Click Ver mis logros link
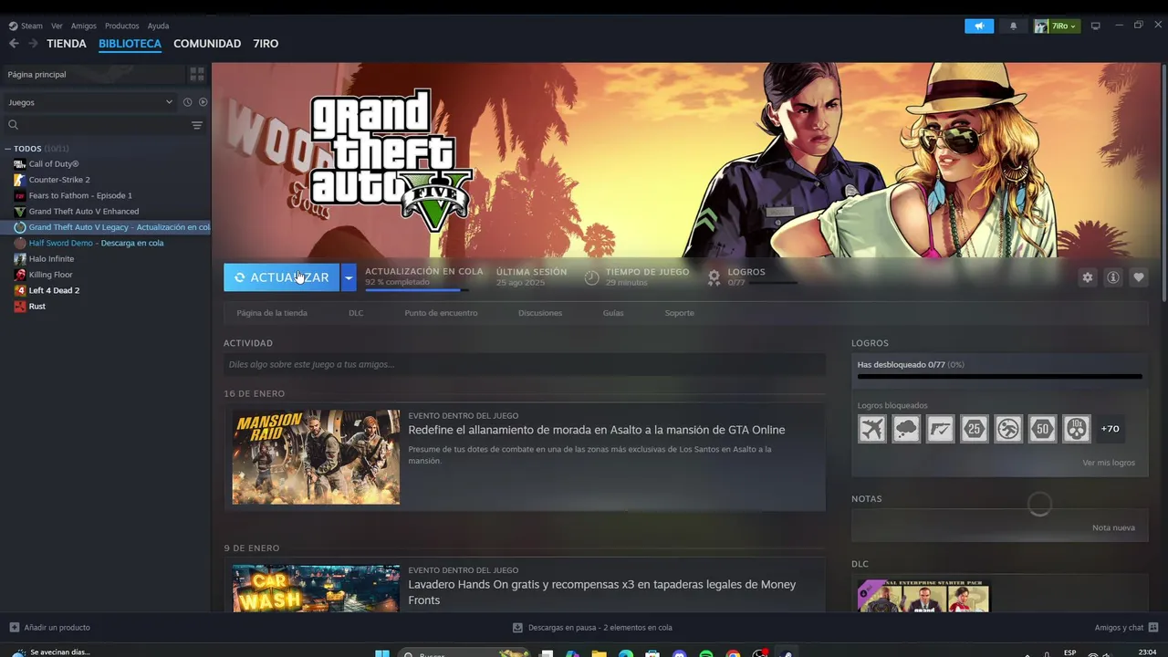The image size is (1168, 657). click(1109, 463)
